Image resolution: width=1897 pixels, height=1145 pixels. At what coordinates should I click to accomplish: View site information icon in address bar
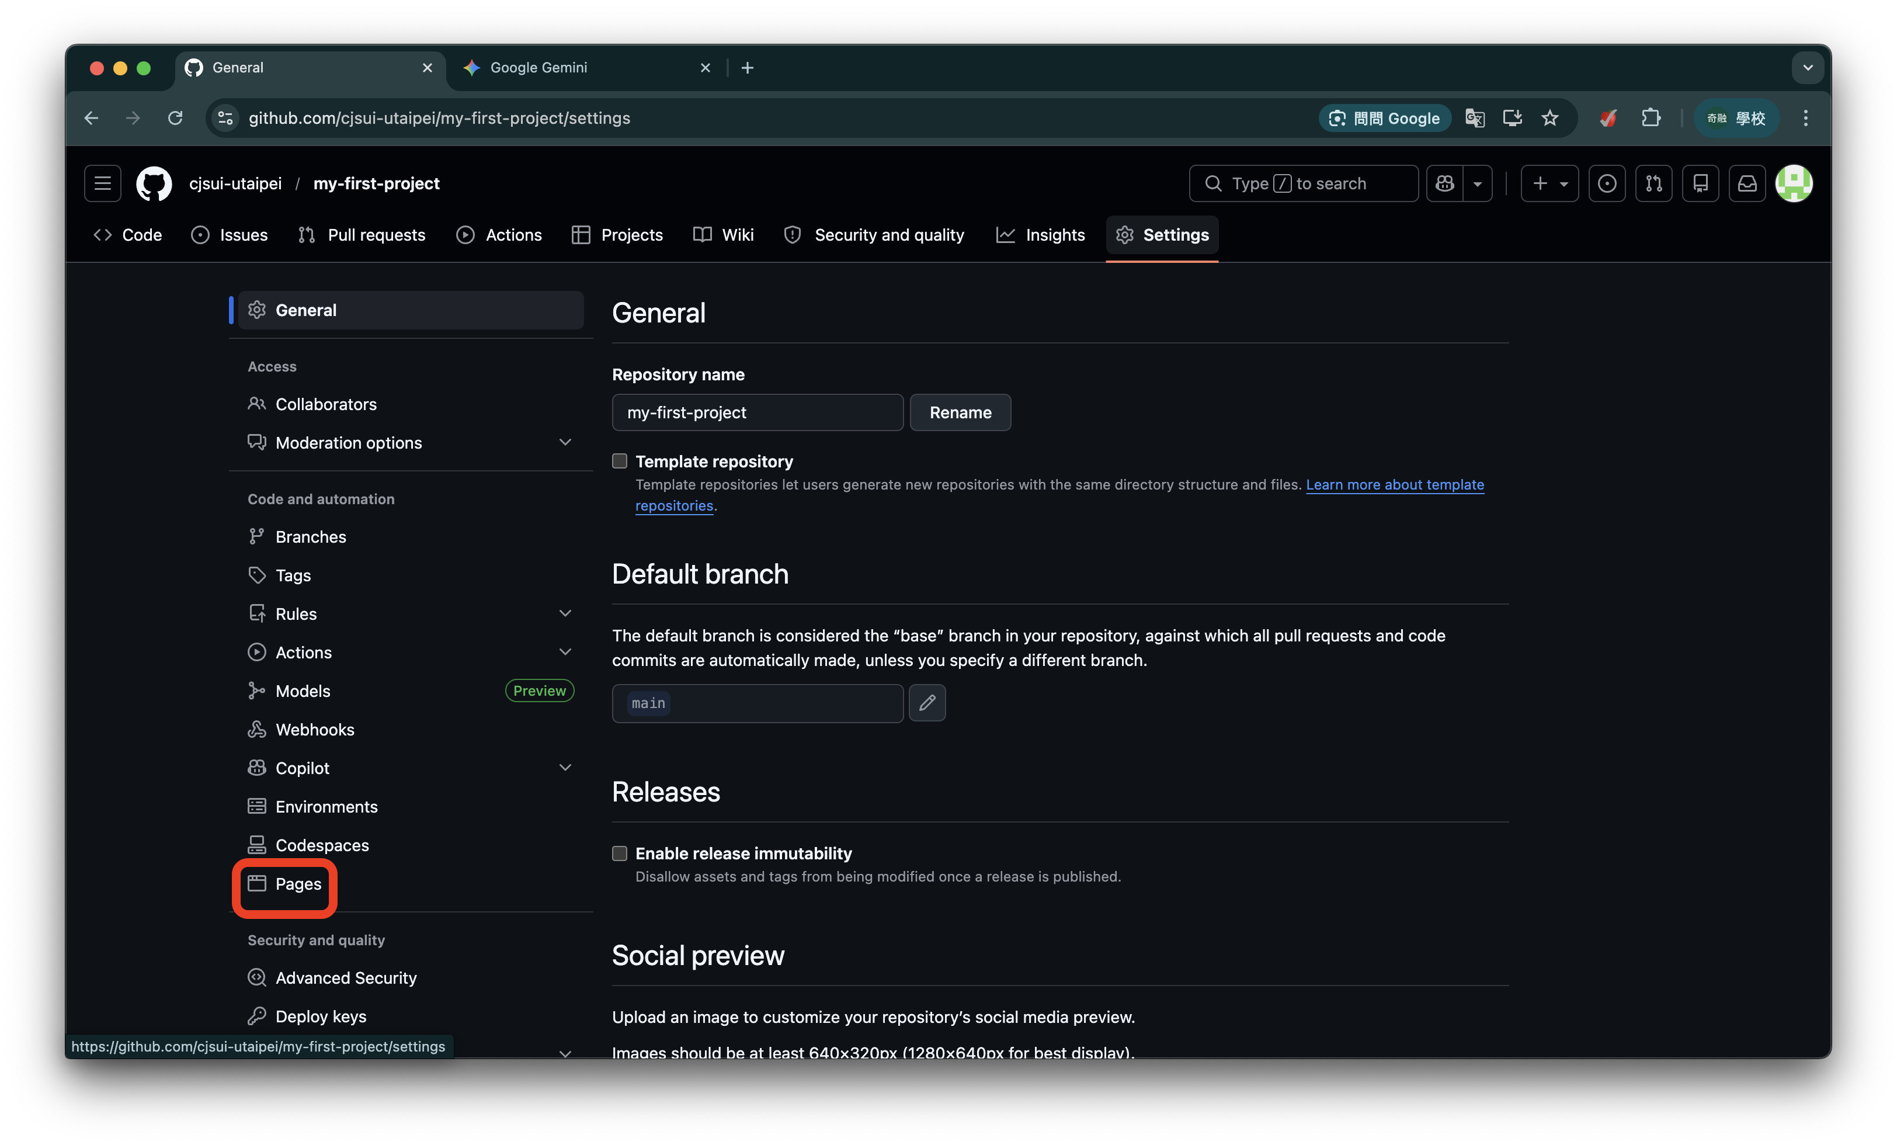pyautogui.click(x=225, y=118)
